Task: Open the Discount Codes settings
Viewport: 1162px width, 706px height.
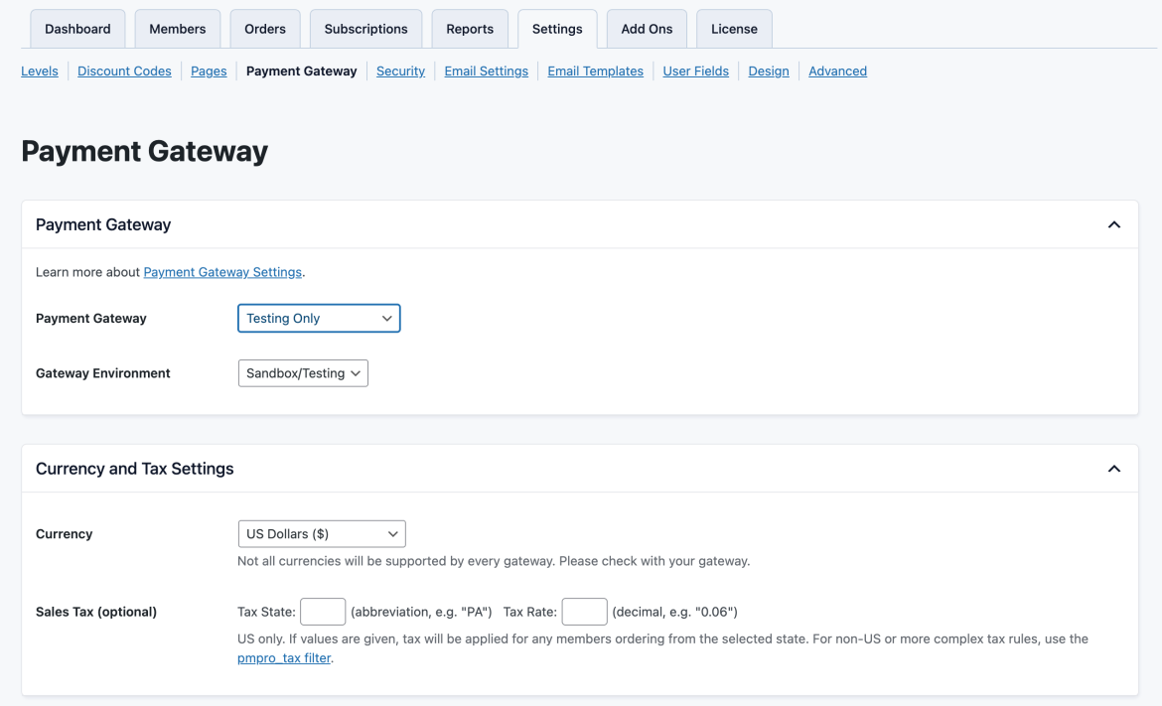Action: click(124, 71)
